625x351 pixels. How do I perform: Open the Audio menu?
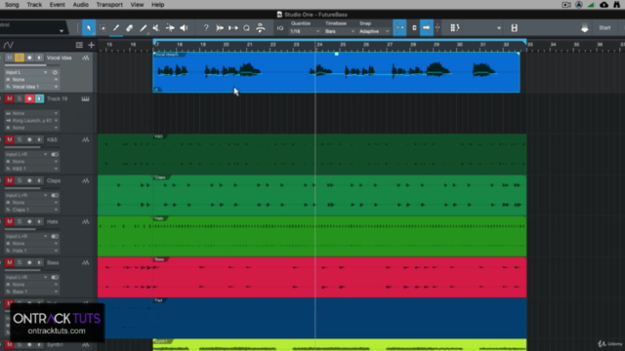point(80,5)
